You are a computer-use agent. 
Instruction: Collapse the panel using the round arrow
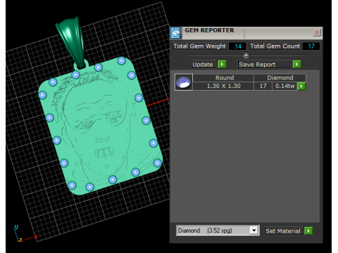coord(246,56)
